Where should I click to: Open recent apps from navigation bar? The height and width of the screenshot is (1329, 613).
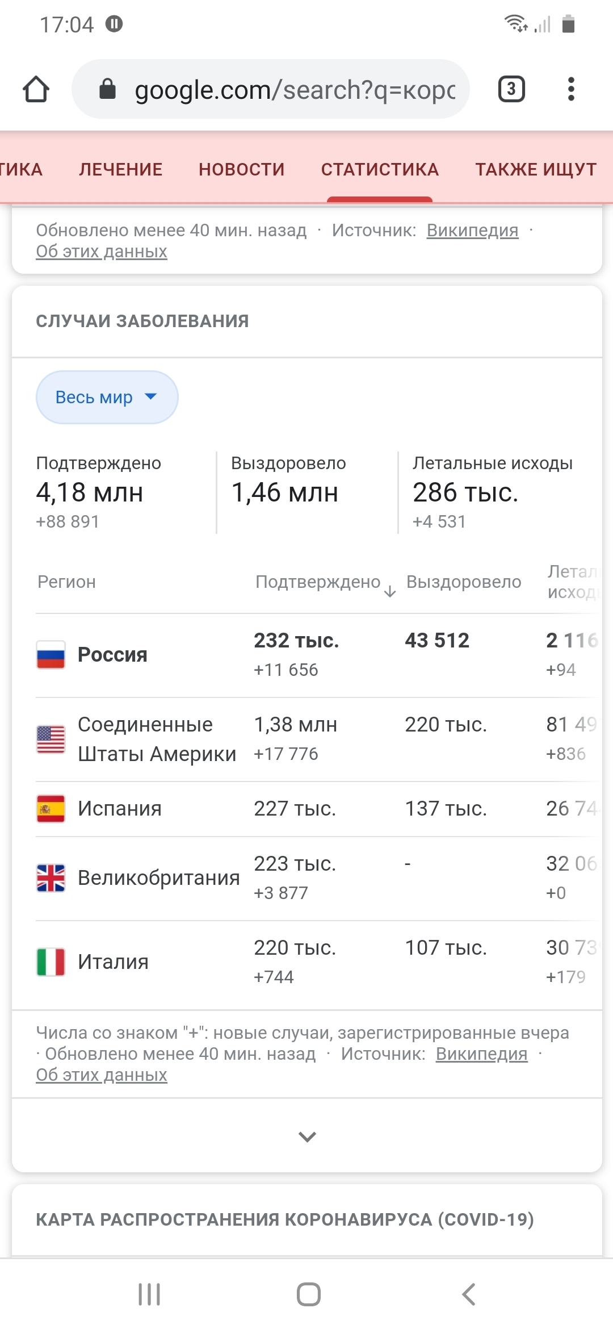point(149,1294)
